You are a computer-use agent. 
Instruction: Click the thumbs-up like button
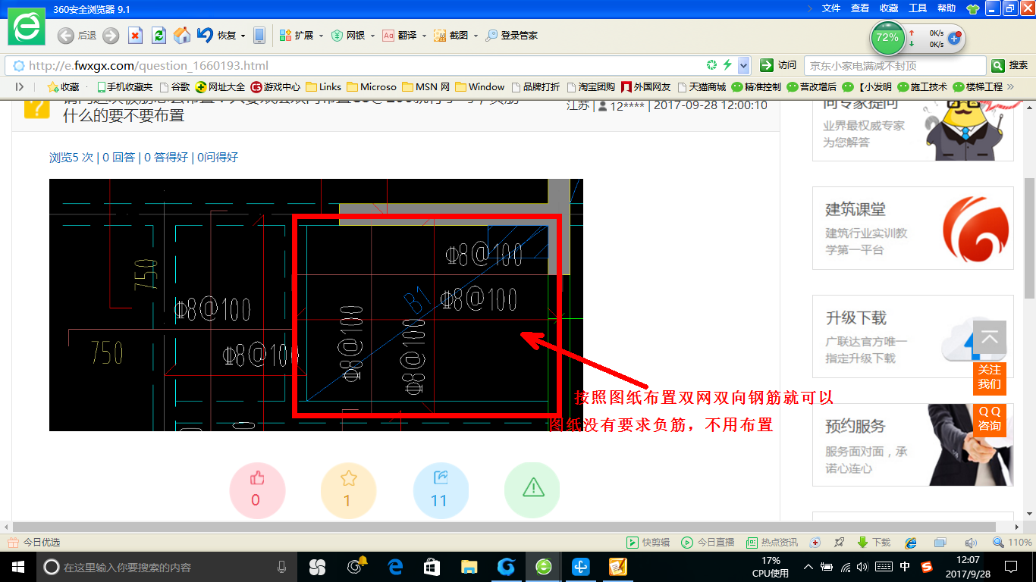tap(257, 490)
